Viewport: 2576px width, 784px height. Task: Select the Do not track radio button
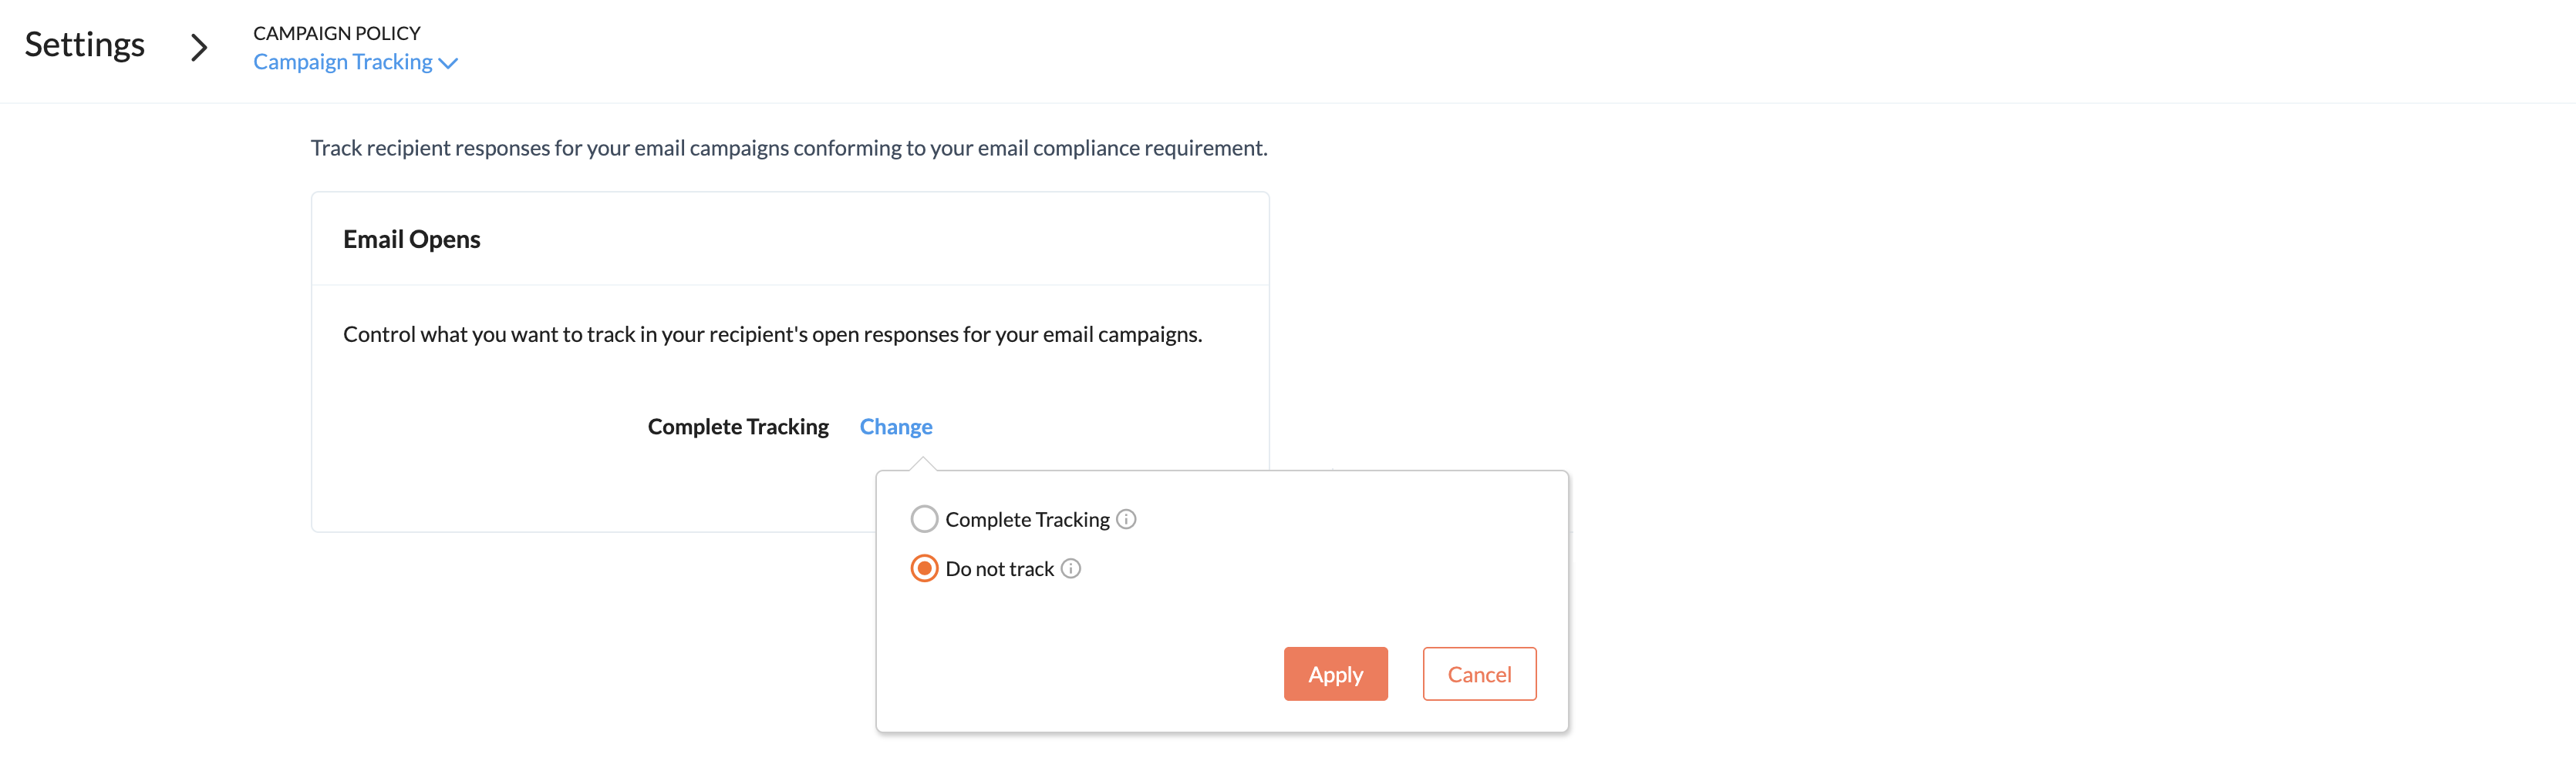pyautogui.click(x=924, y=568)
